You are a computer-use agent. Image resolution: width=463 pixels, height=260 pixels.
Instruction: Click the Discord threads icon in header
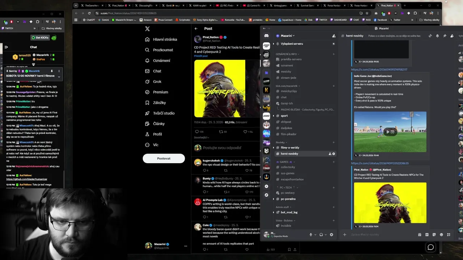(430, 36)
